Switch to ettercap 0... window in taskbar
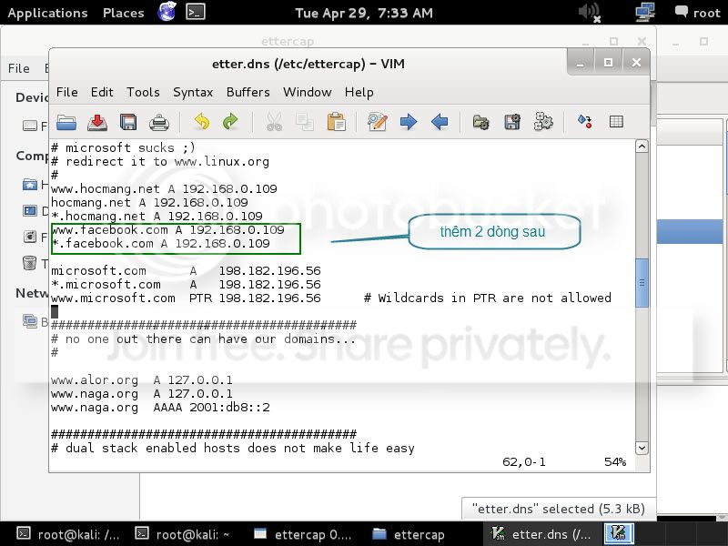 point(302,534)
